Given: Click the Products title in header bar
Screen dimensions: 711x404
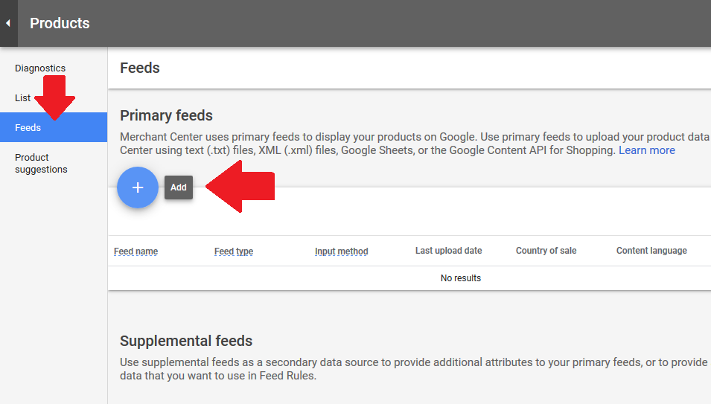Looking at the screenshot, I should click(x=60, y=23).
